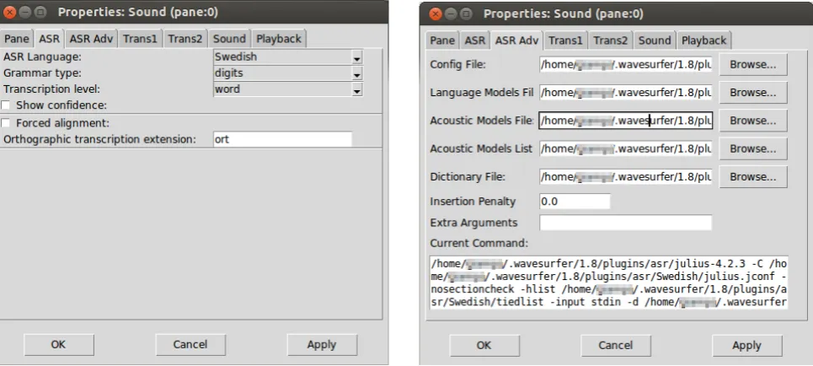Viewport: 813px width, 366px height.
Task: Click OK in the left Properties window
Action: pos(59,345)
